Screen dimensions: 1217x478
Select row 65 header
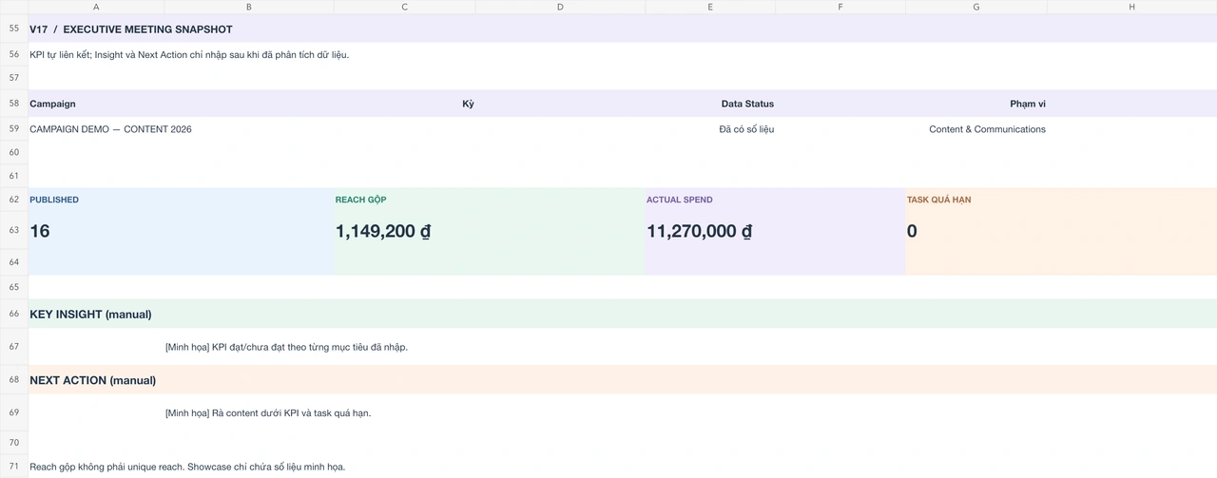coord(14,287)
